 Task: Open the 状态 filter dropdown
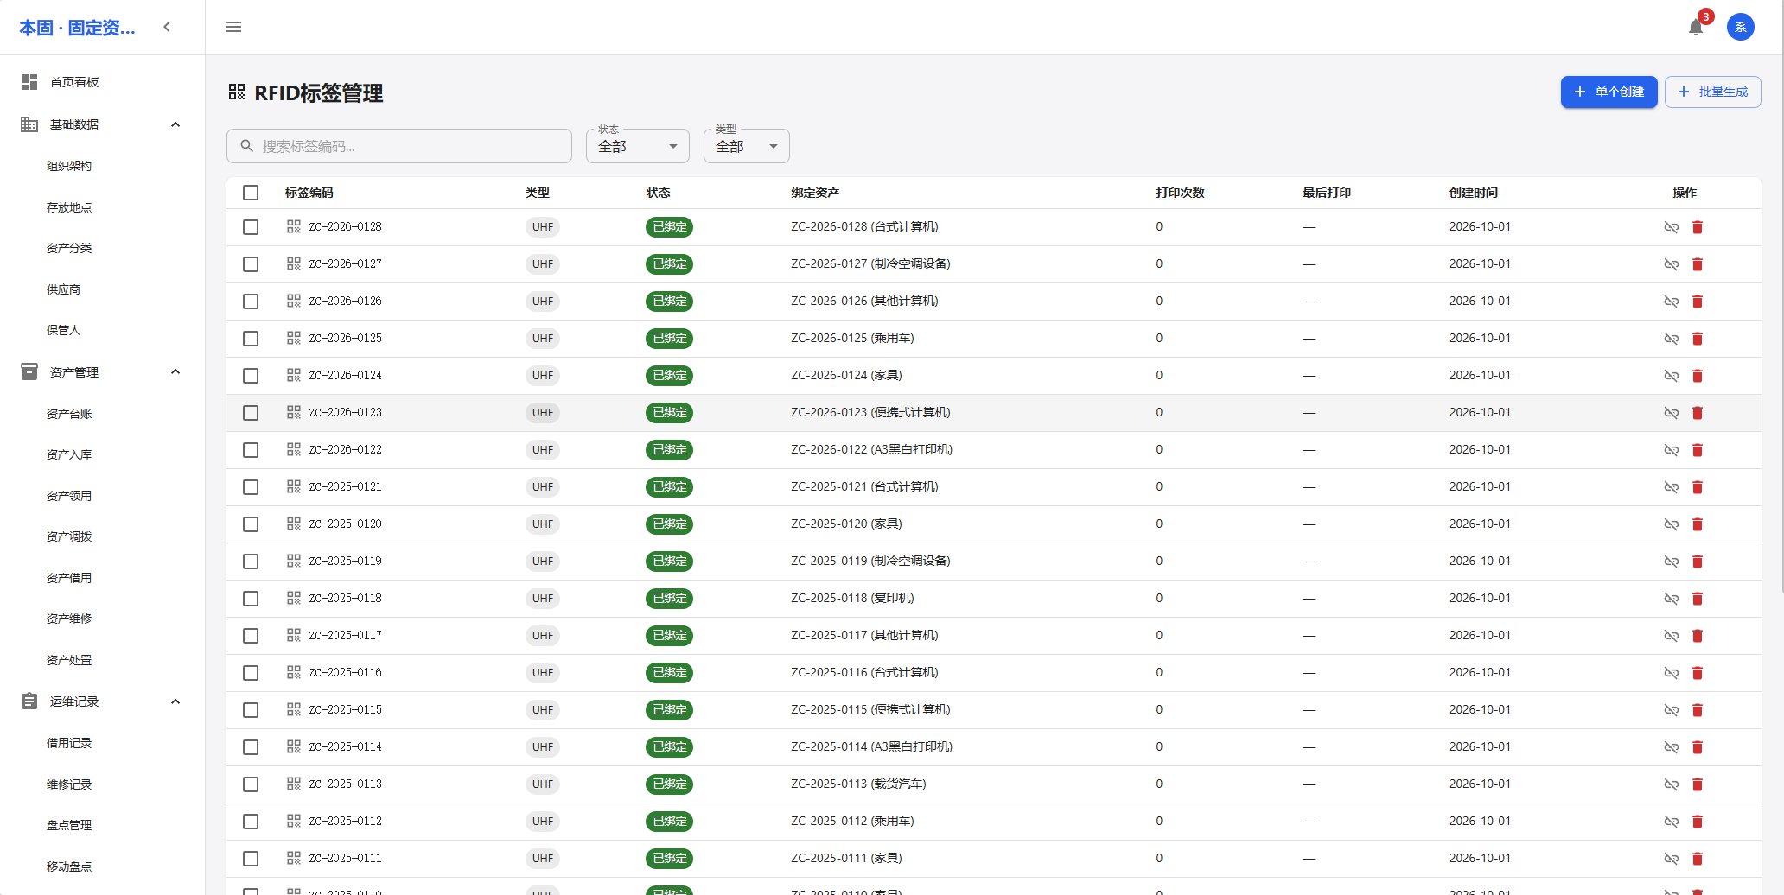pos(638,146)
